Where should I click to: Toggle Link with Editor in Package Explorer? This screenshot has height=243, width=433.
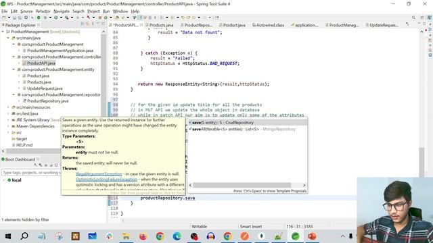[x=87, y=25]
